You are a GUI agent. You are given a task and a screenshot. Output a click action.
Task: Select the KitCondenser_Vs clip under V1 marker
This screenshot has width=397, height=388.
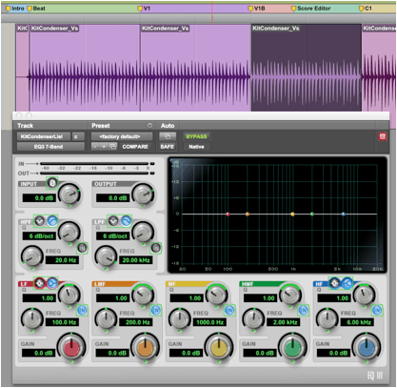click(196, 68)
